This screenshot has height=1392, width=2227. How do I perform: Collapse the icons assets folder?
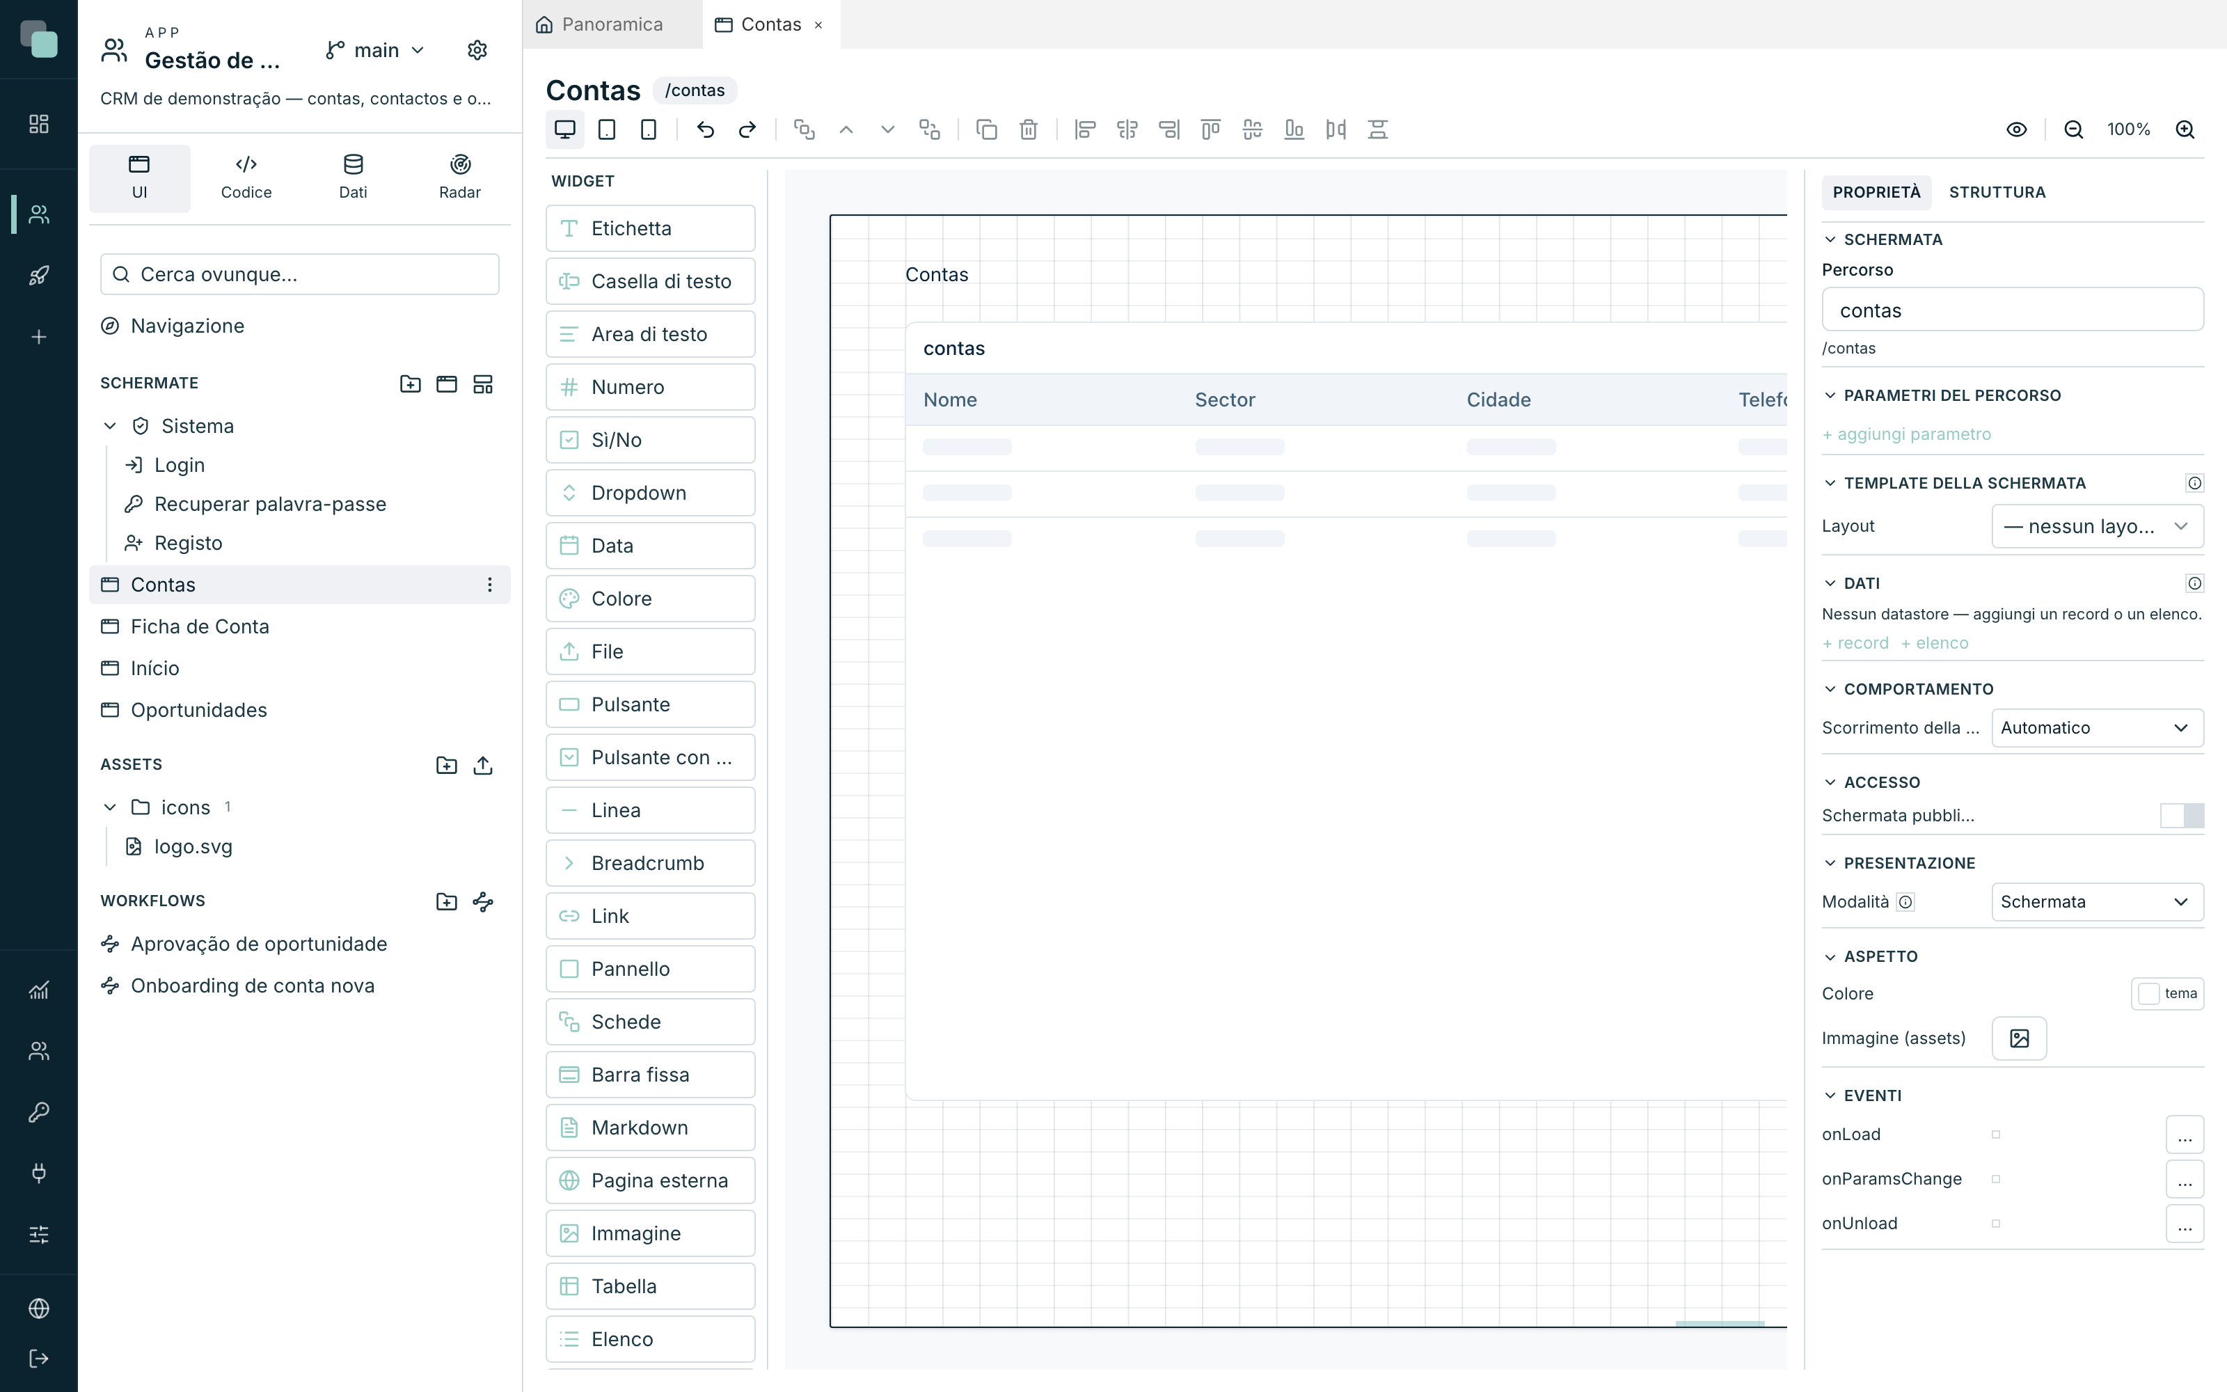point(109,807)
